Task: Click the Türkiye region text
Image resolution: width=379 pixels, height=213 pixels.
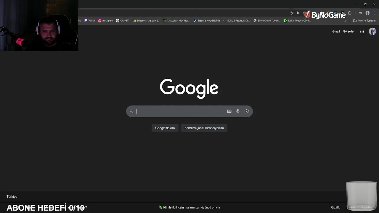Action: pos(12,197)
